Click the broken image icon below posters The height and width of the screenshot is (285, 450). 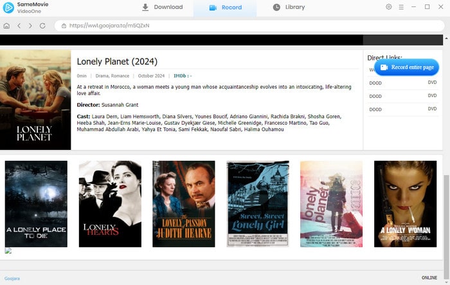[8, 250]
